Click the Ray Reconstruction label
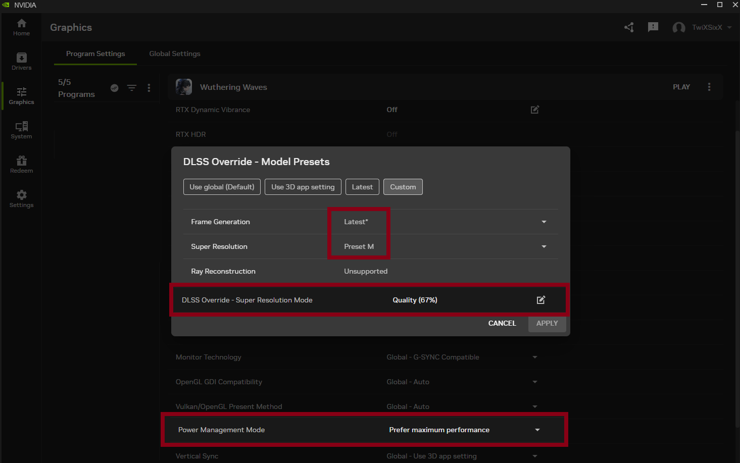 tap(223, 271)
